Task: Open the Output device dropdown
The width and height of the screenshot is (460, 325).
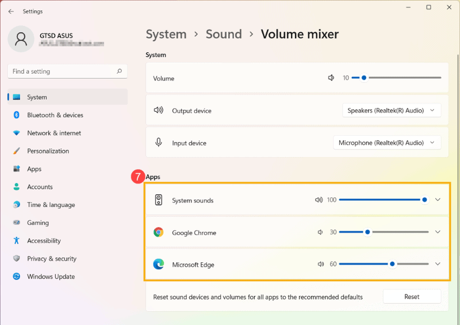Action: pos(392,110)
